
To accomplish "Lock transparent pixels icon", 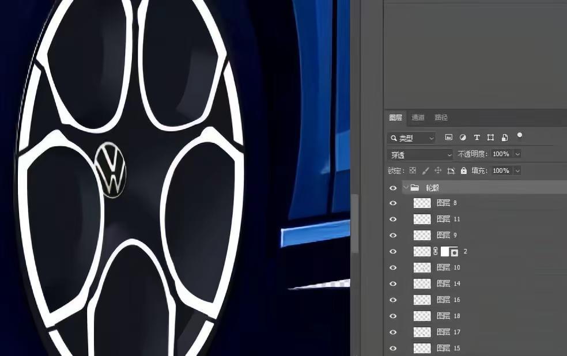I will [x=412, y=171].
